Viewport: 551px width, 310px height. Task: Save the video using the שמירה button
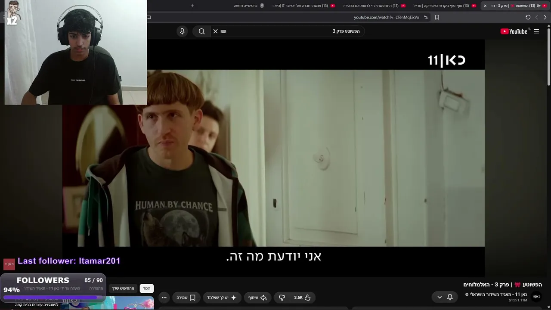point(186,298)
